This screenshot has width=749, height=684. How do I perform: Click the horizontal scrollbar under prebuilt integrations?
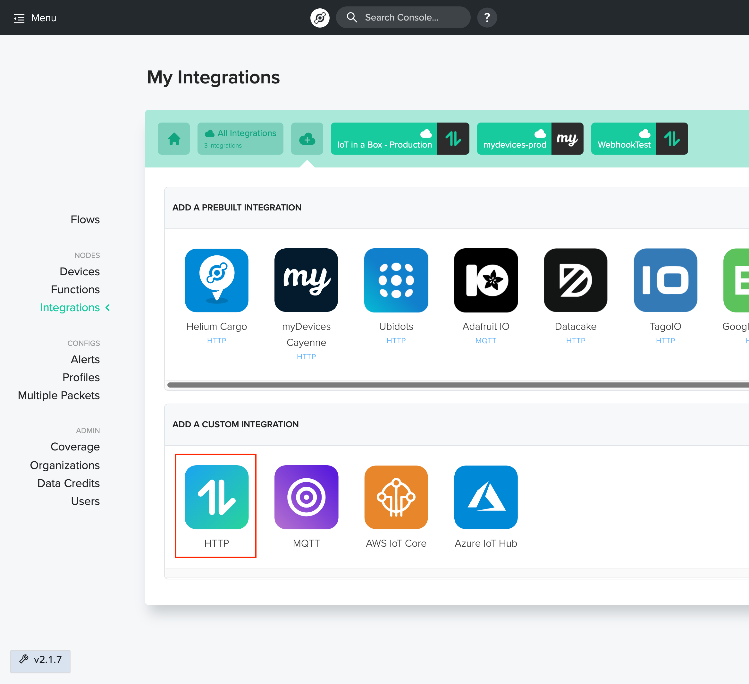[x=458, y=385]
